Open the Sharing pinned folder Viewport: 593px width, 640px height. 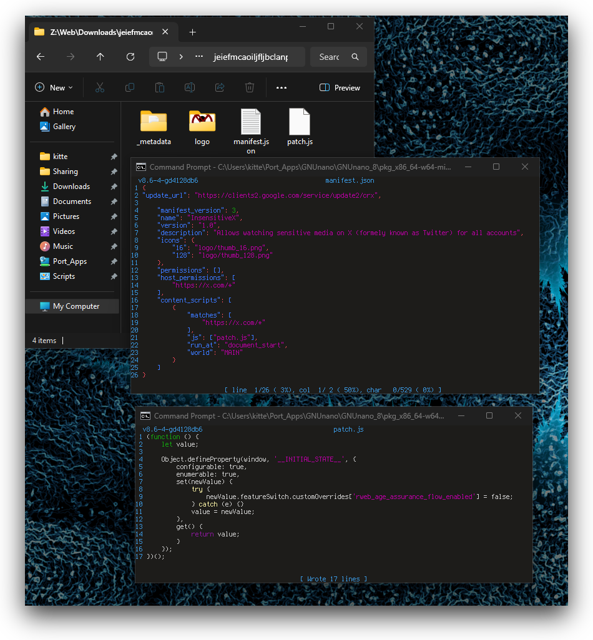59,172
